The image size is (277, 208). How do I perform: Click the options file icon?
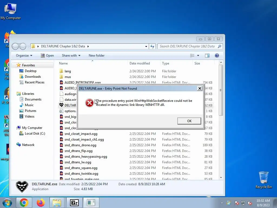[61, 111]
